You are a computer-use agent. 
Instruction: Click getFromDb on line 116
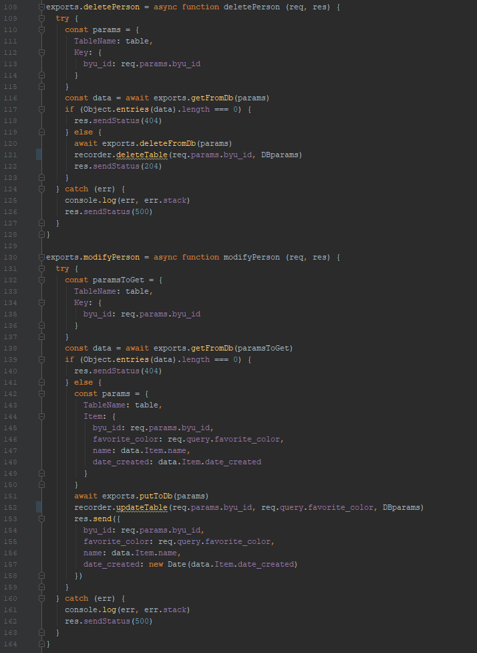click(212, 98)
